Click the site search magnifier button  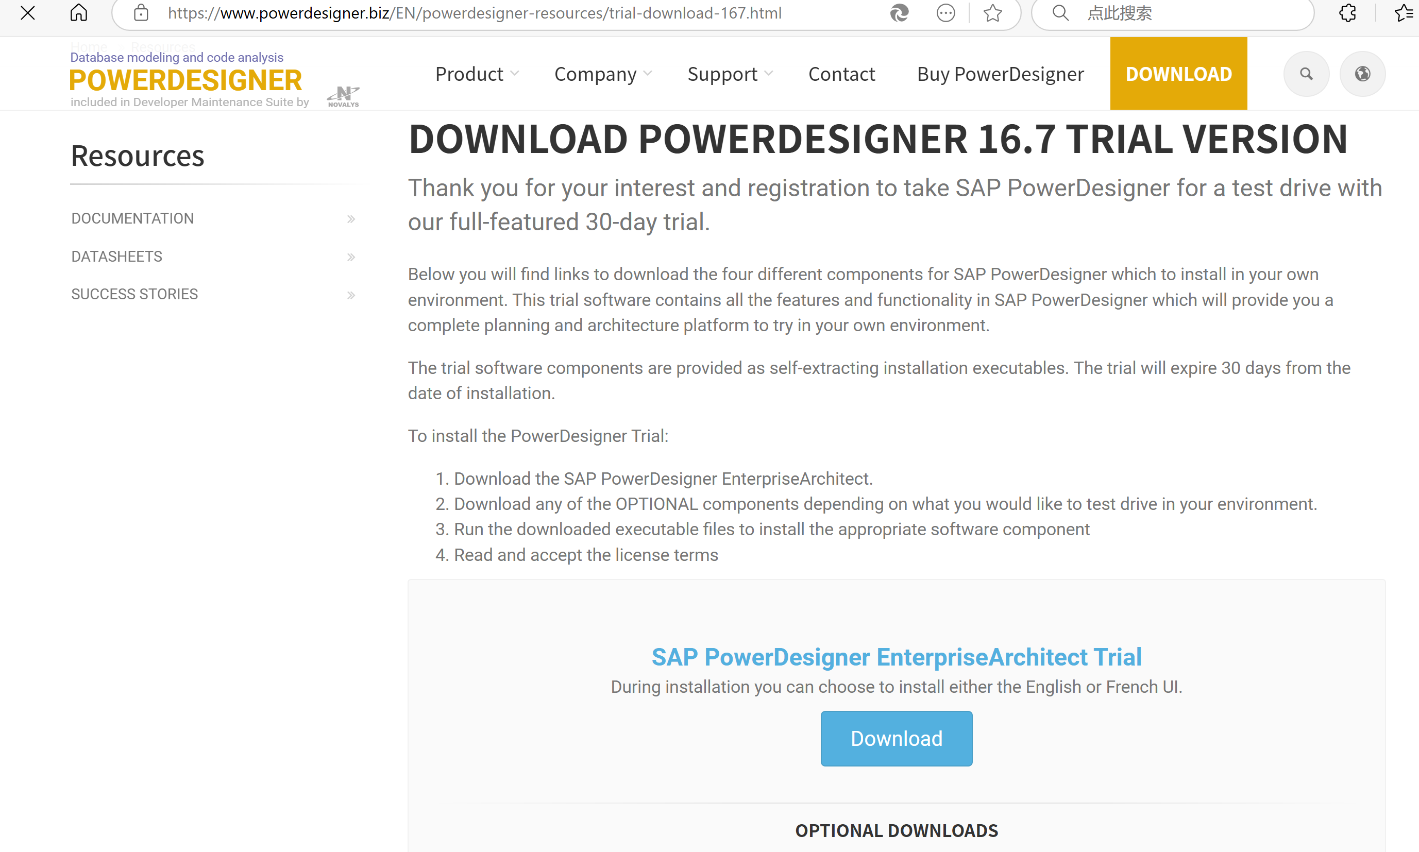pyautogui.click(x=1306, y=74)
